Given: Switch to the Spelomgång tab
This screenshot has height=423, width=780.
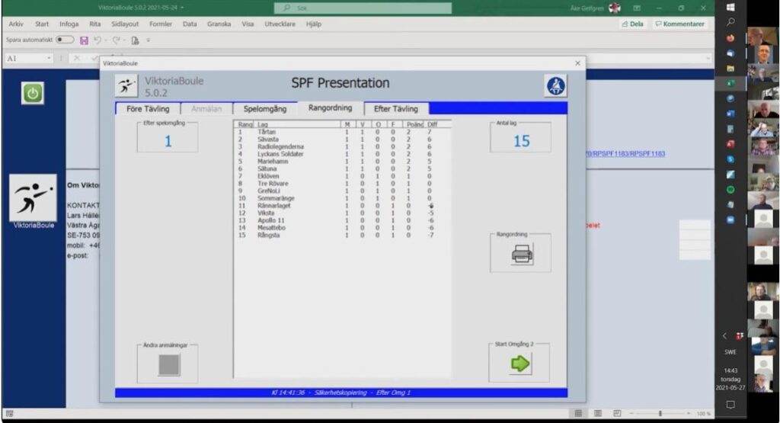Looking at the screenshot, I should tap(260, 108).
